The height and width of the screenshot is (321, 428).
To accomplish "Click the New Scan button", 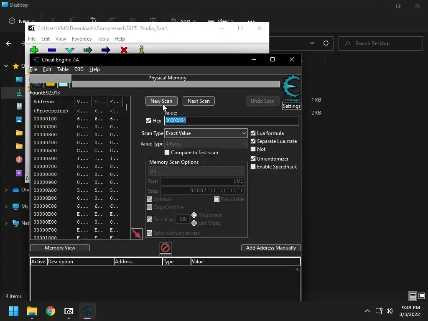I will coord(161,101).
